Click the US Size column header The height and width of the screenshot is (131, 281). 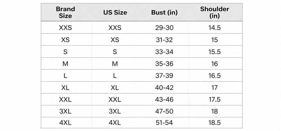[115, 13]
